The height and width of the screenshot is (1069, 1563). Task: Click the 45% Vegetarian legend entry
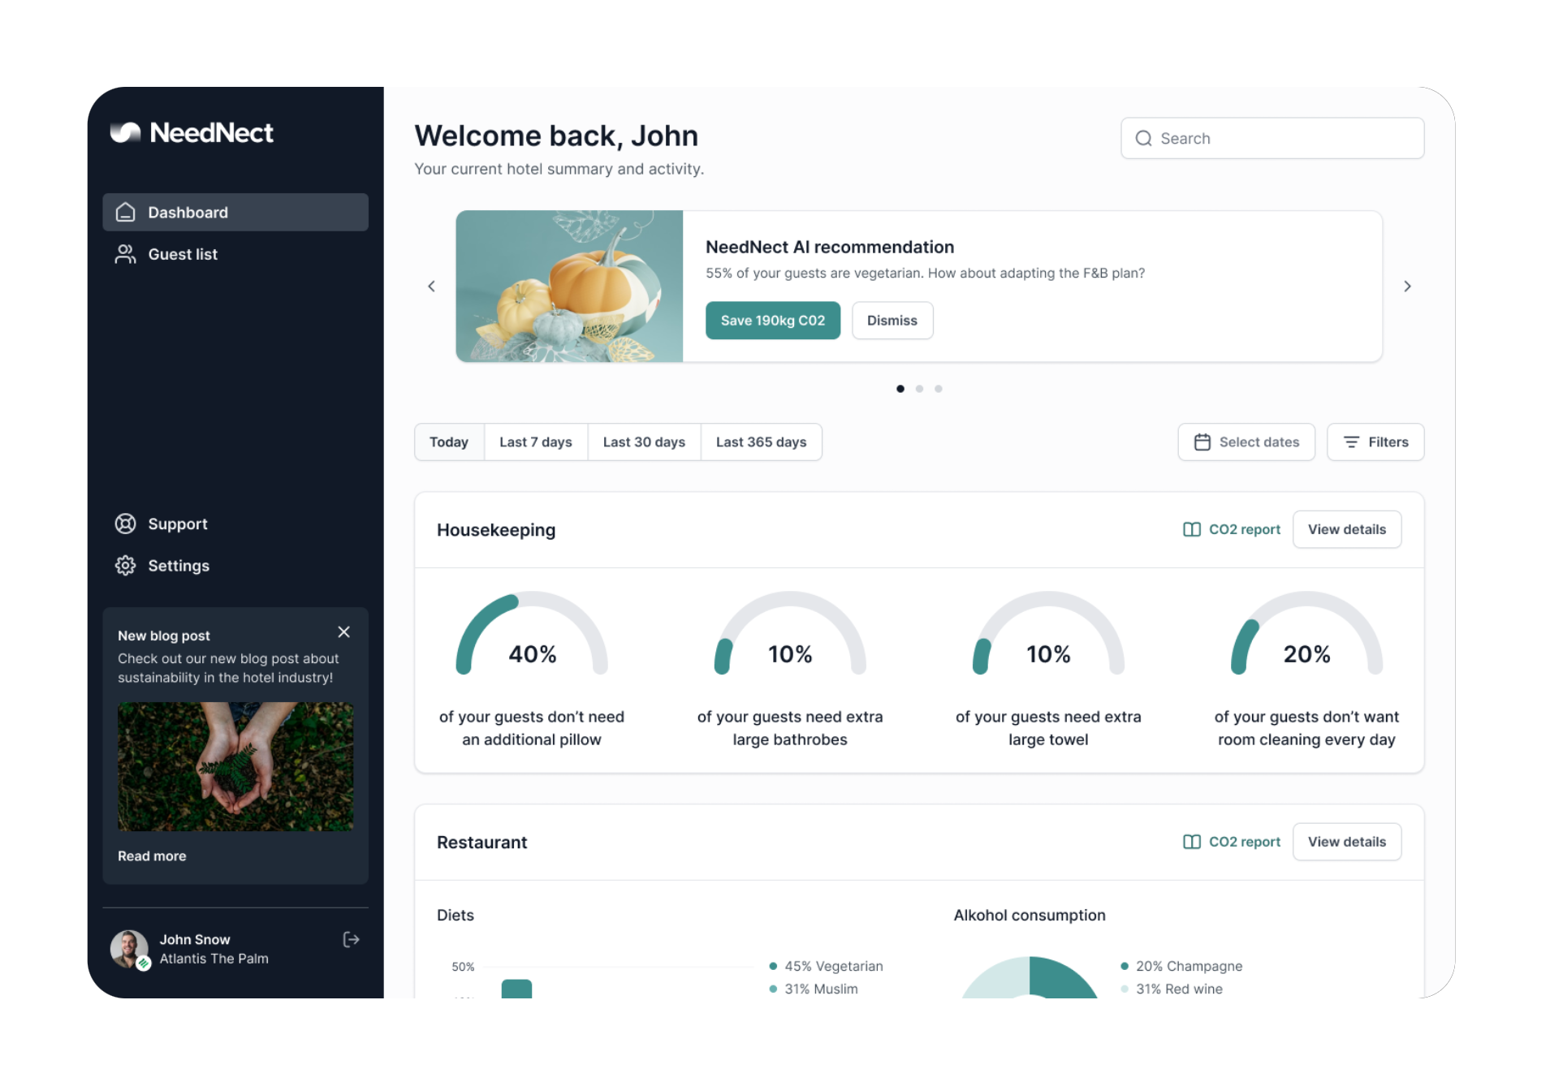(x=827, y=966)
